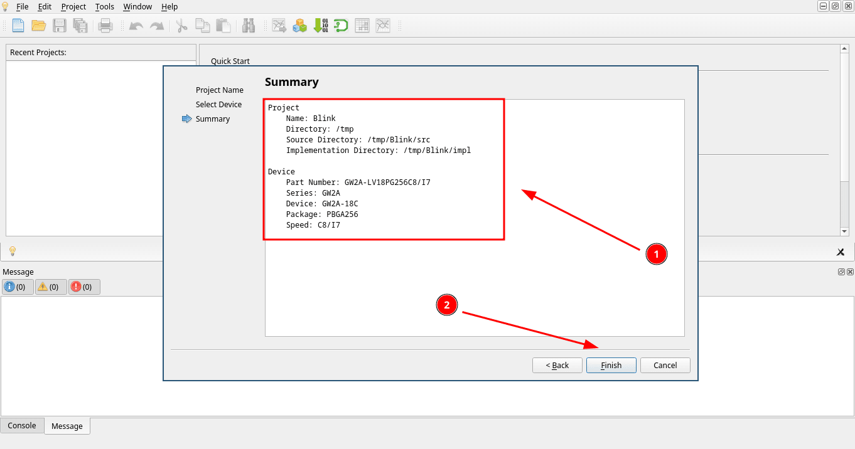Open the Tools menu
This screenshot has height=449, width=855.
tap(105, 6)
